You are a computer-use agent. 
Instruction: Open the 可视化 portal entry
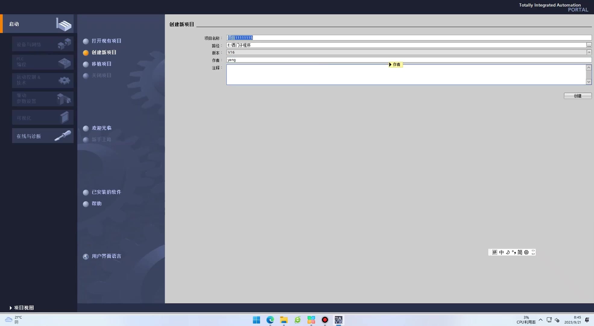tap(43, 117)
